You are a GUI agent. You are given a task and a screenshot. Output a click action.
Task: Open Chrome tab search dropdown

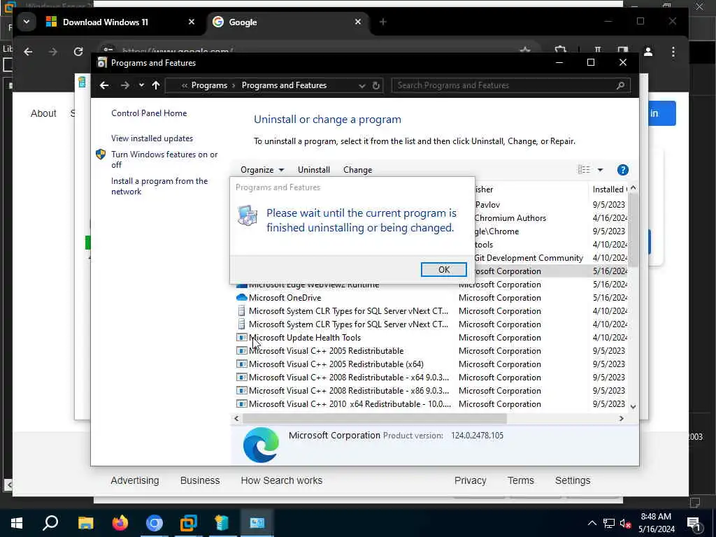tap(27, 22)
